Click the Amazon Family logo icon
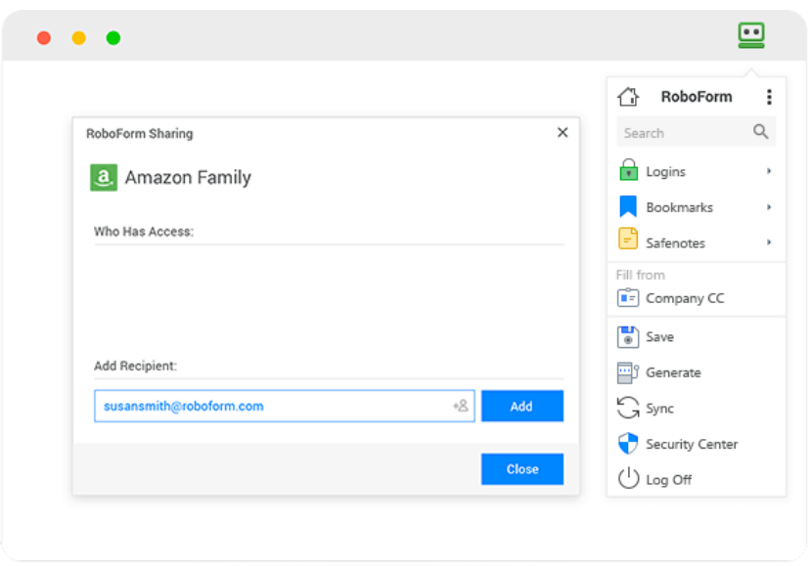 (x=104, y=177)
